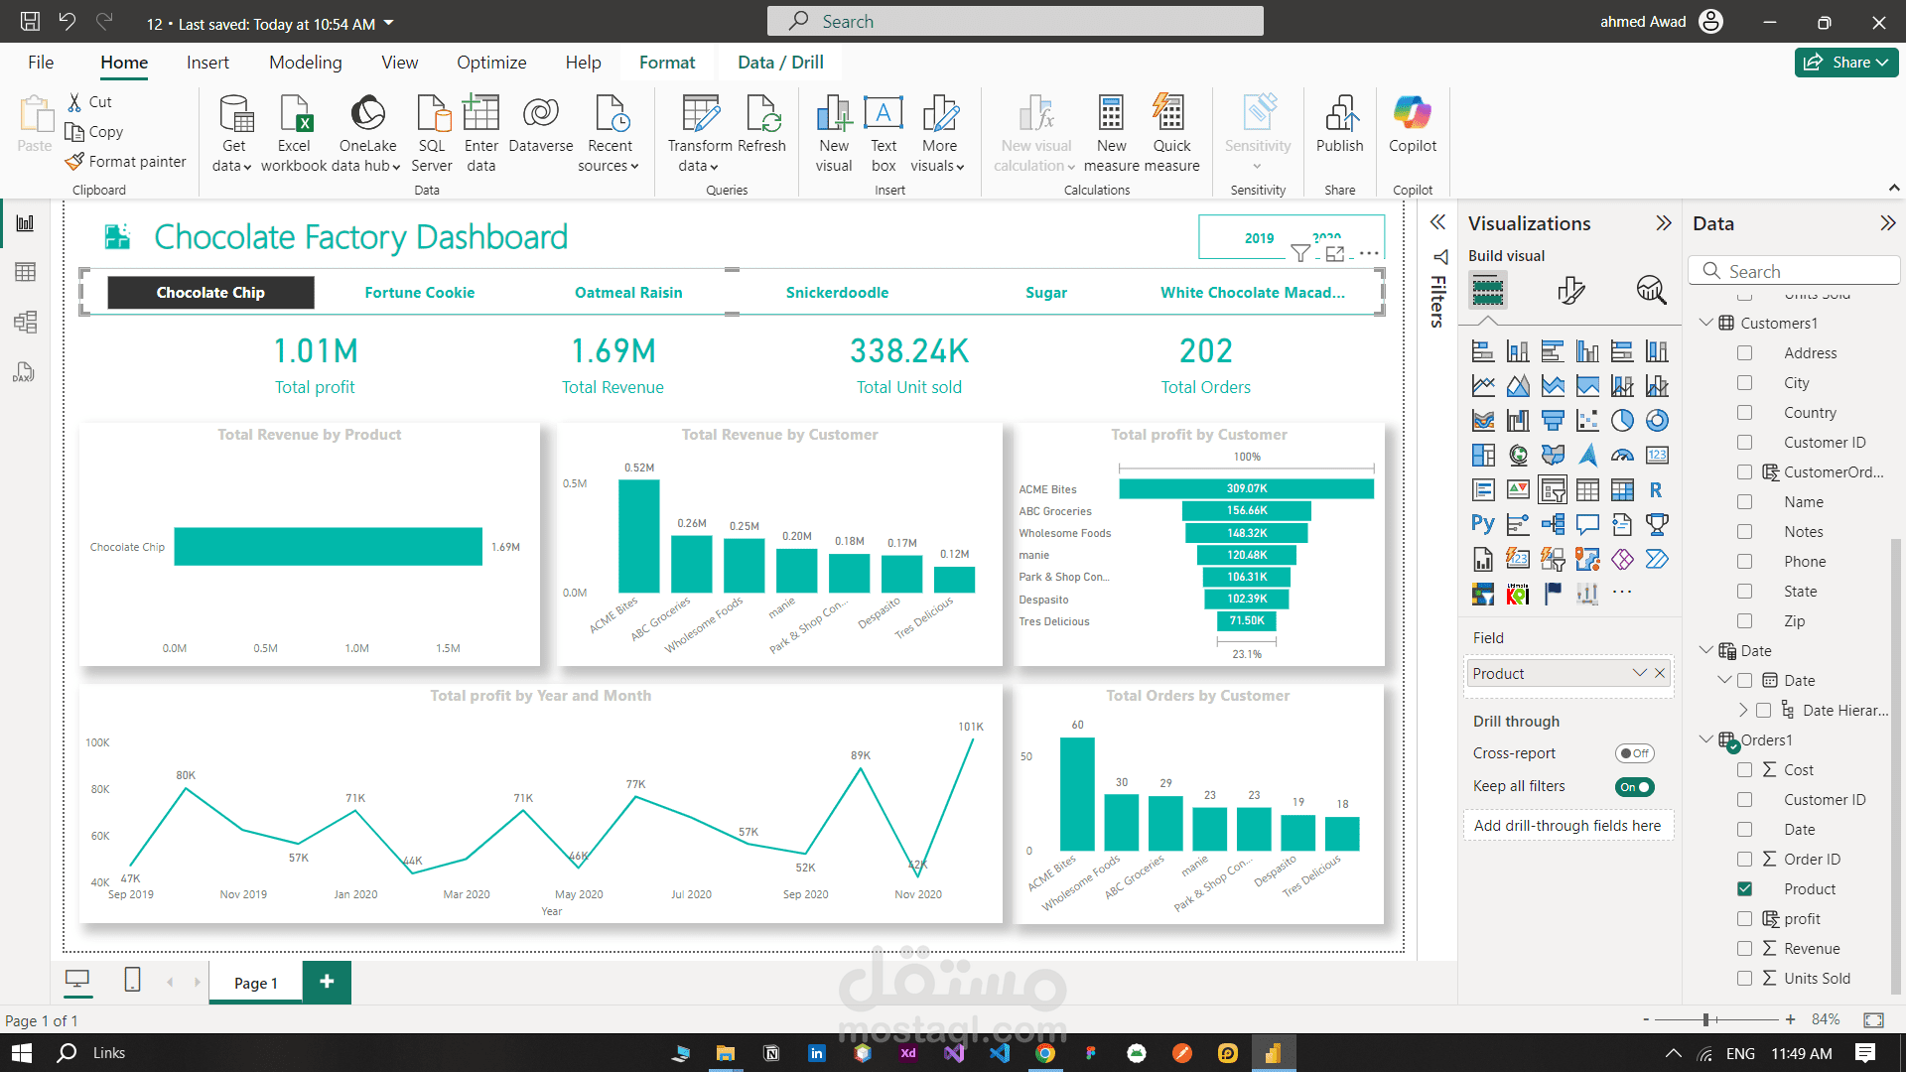
Task: Switch to Table view in left sidebar
Action: pyautogui.click(x=25, y=272)
